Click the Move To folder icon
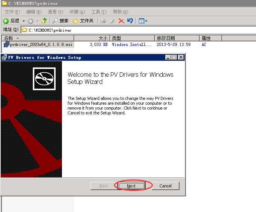Screen dimensions: 256x212 tap(103, 21)
